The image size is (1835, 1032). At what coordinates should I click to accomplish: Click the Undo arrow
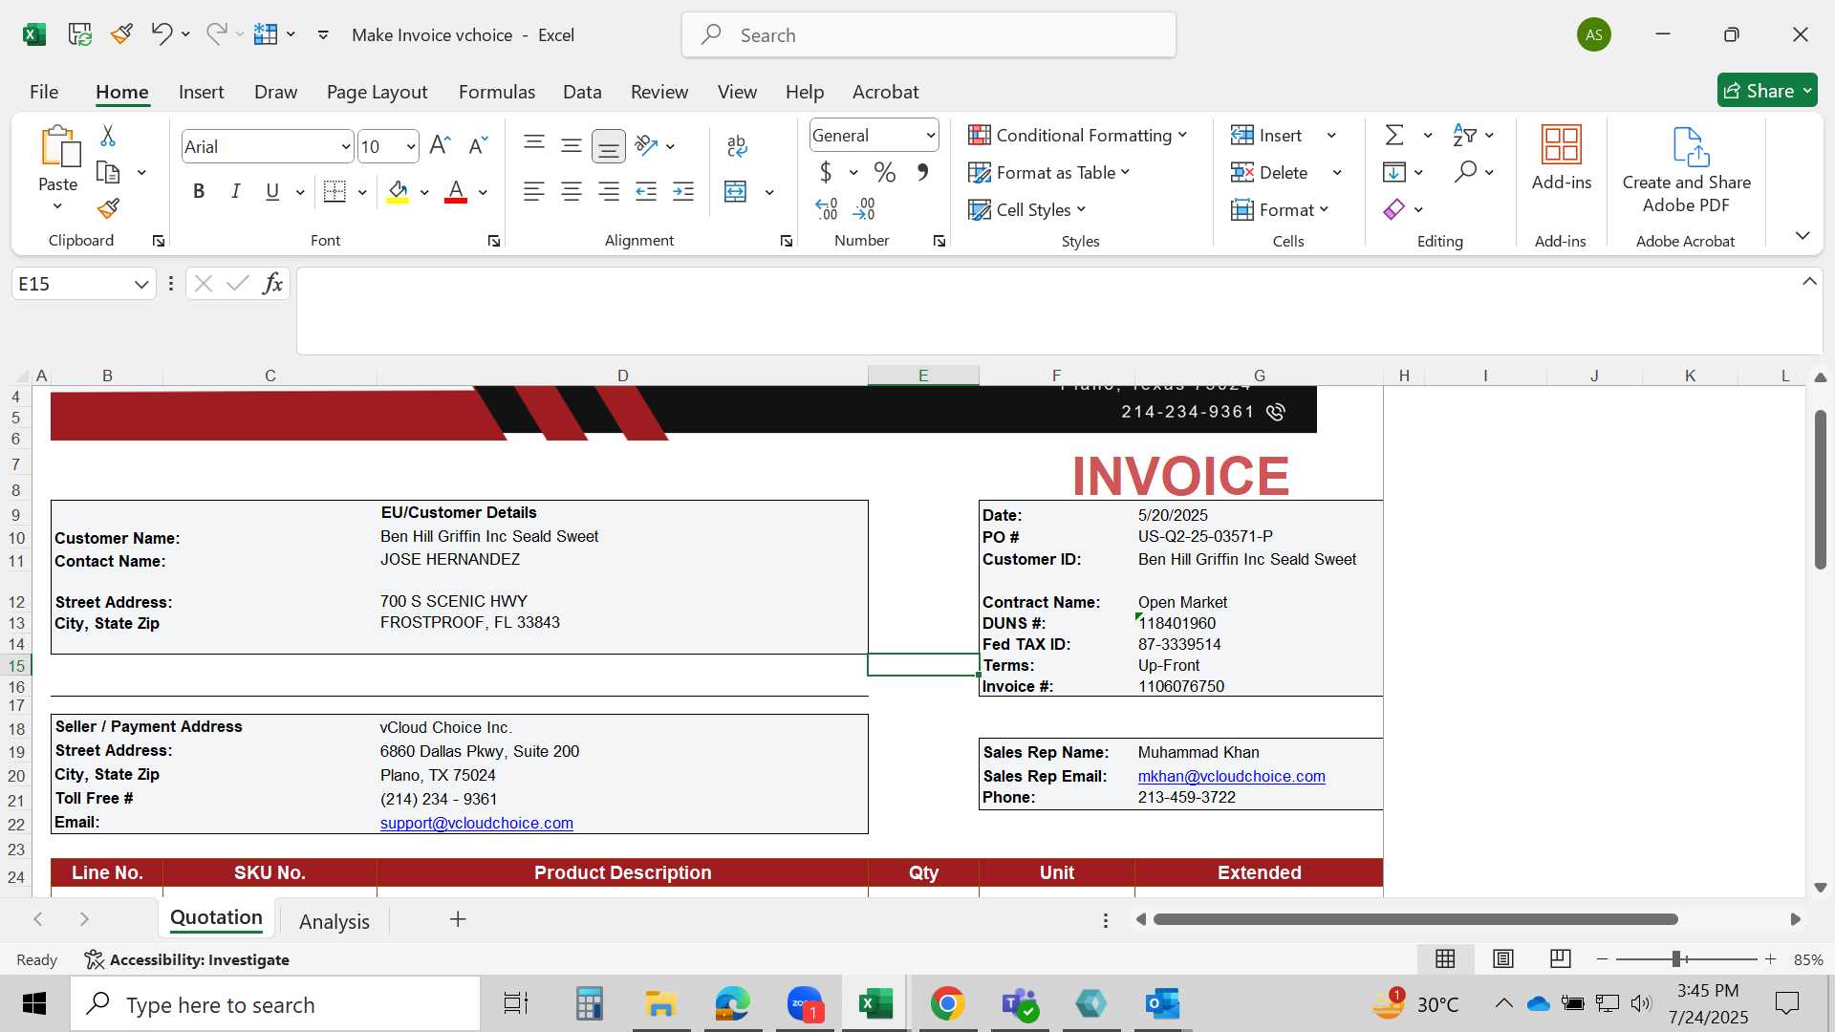click(161, 34)
